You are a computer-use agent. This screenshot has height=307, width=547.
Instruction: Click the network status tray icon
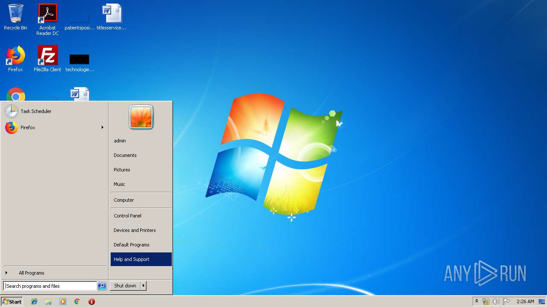[x=486, y=301]
